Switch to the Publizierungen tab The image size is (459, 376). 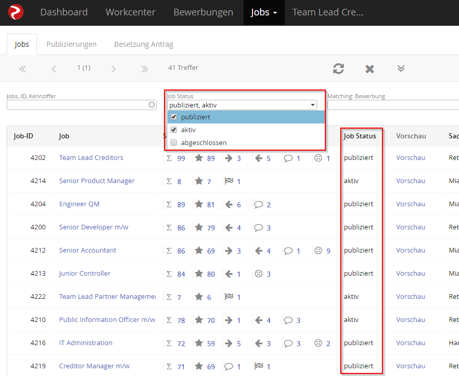(71, 44)
